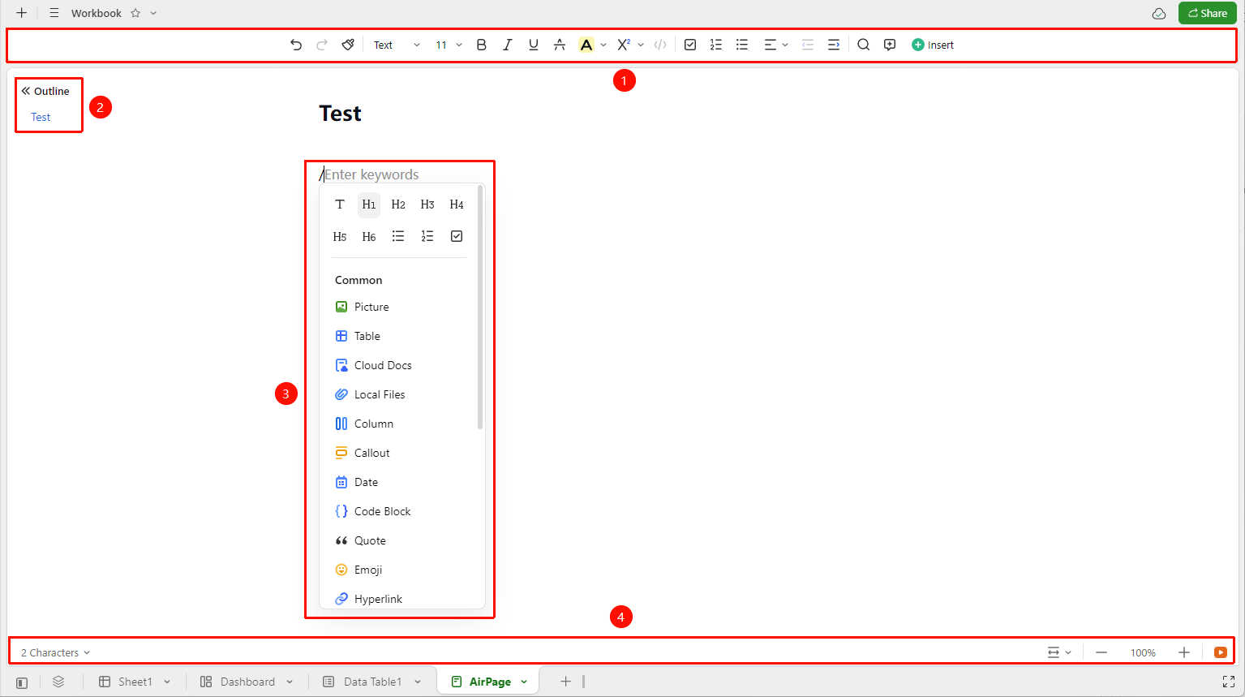Apply superscript from the toolbar
Viewport: 1245px width, 697px height.
[623, 45]
